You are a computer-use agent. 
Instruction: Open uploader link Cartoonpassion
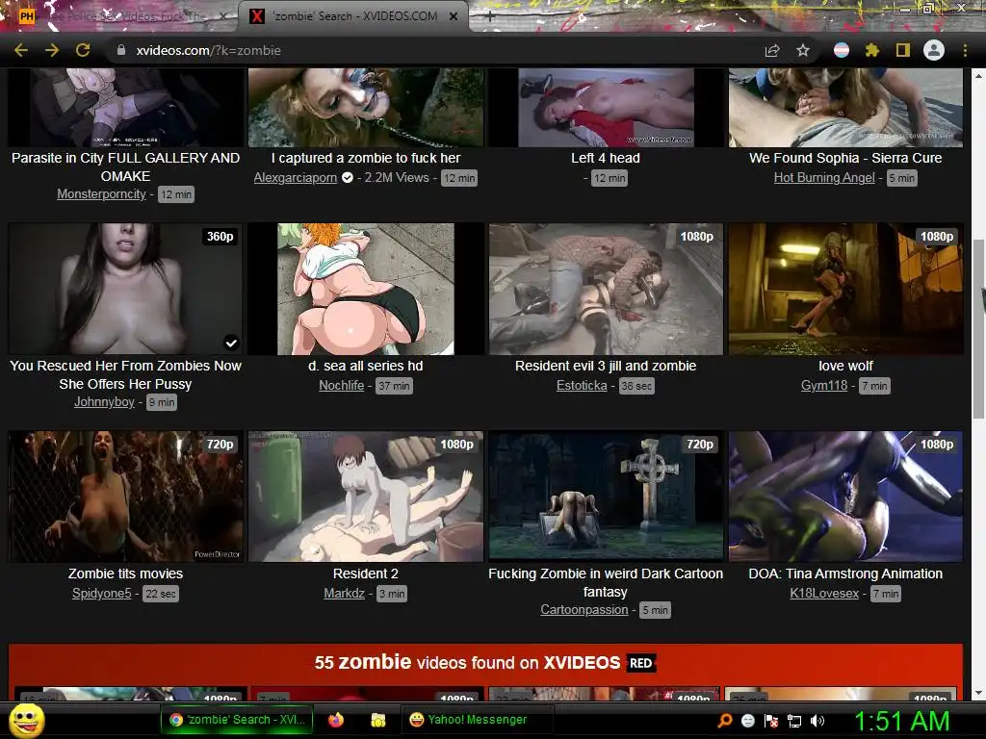click(x=584, y=609)
